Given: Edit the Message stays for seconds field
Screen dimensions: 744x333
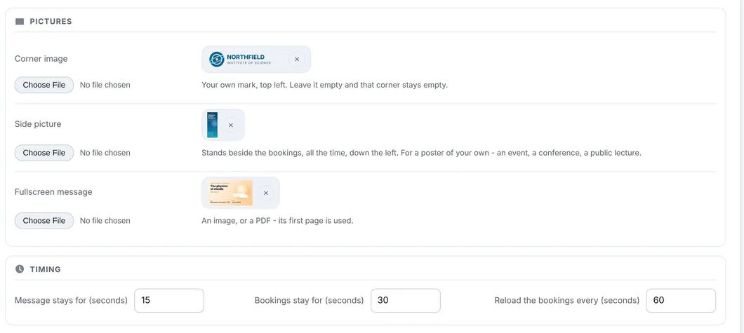Looking at the screenshot, I should pos(169,300).
